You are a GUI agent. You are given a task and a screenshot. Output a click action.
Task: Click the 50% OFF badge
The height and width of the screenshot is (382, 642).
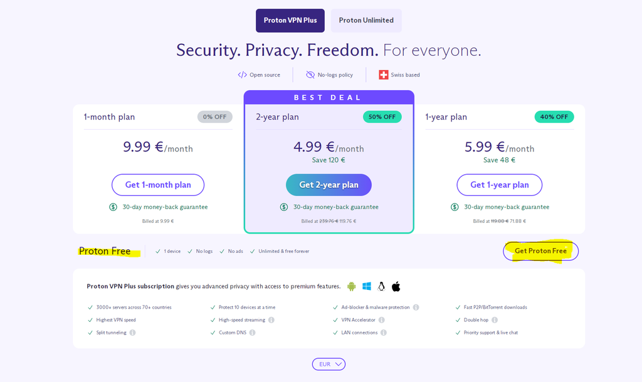click(382, 117)
